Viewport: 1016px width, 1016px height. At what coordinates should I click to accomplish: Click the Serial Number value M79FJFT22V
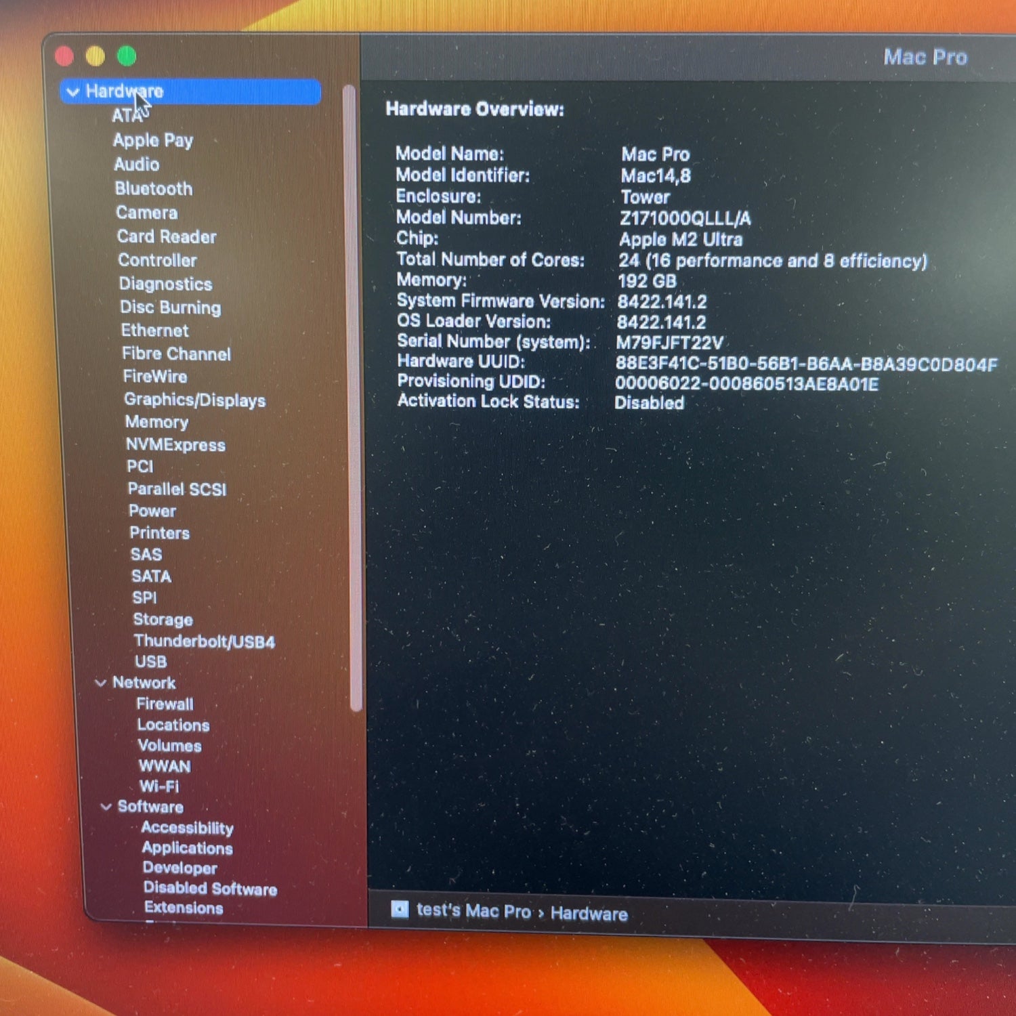[x=669, y=343]
